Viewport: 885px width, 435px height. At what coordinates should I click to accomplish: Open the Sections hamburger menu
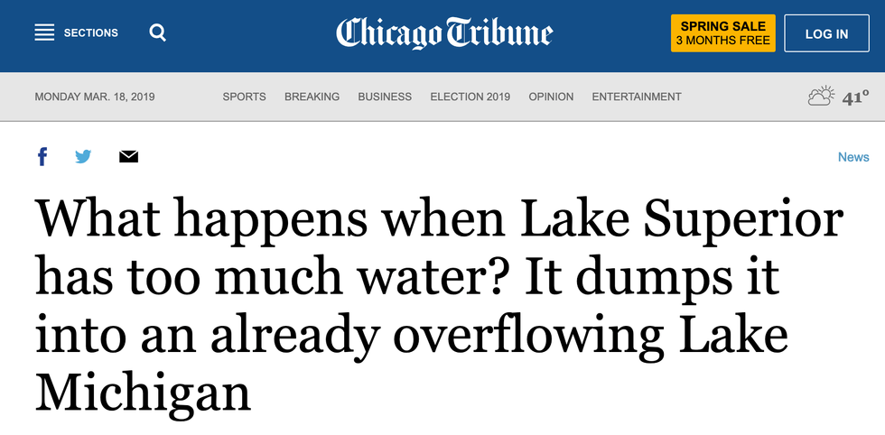tap(44, 33)
